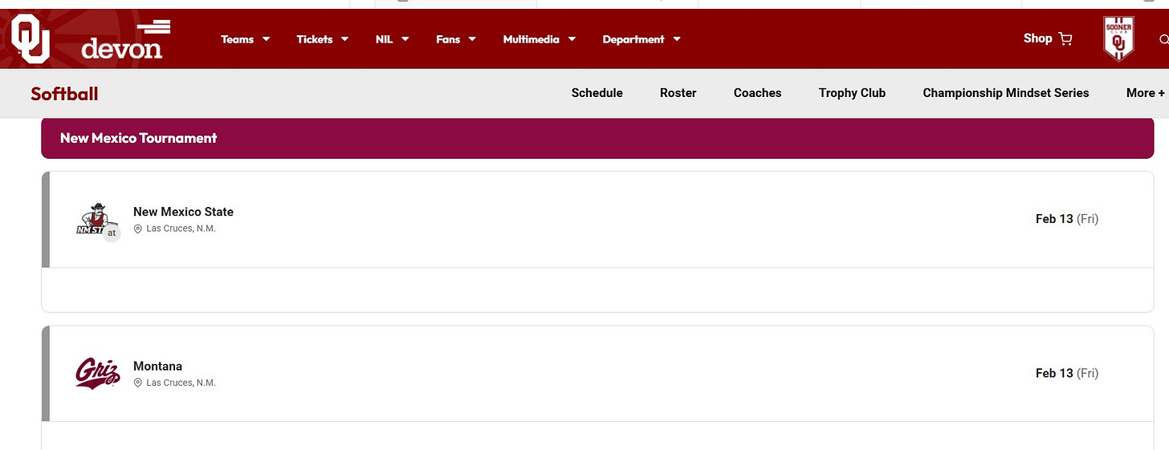Open the search magnifier icon
This screenshot has height=450, width=1169.
pos(1163,39)
